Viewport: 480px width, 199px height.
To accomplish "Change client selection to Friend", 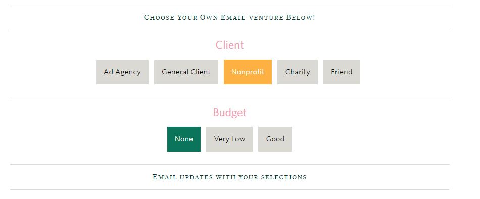I will click(342, 72).
